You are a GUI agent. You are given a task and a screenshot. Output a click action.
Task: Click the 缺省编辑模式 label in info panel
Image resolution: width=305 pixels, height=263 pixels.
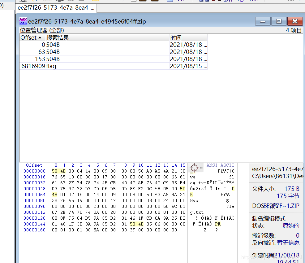(269, 219)
